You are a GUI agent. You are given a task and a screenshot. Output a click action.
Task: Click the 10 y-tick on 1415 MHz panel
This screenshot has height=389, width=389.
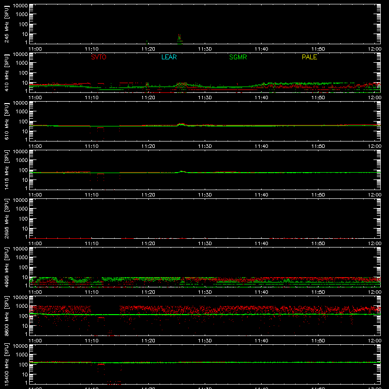25,180
